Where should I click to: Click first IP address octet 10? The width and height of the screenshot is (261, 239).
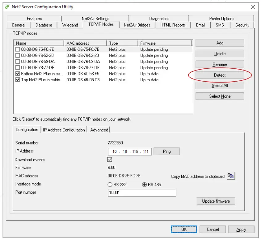coord(115,152)
